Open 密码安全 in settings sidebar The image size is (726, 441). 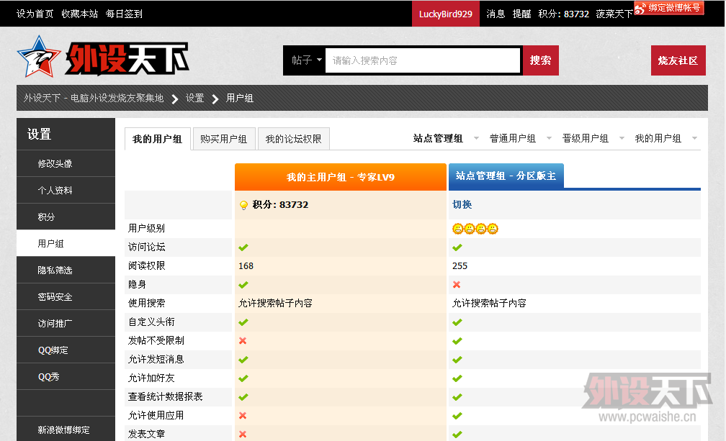(66, 297)
